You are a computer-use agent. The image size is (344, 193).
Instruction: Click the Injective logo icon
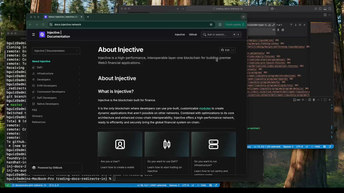tap(42, 35)
